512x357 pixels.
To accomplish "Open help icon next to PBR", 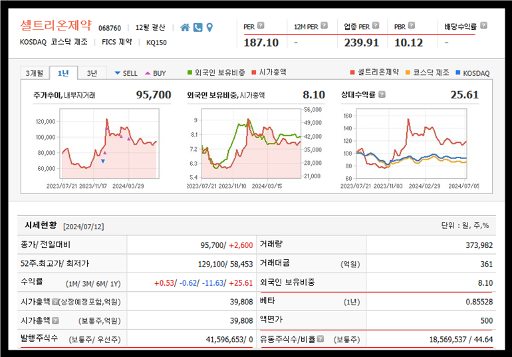I will point(412,25).
